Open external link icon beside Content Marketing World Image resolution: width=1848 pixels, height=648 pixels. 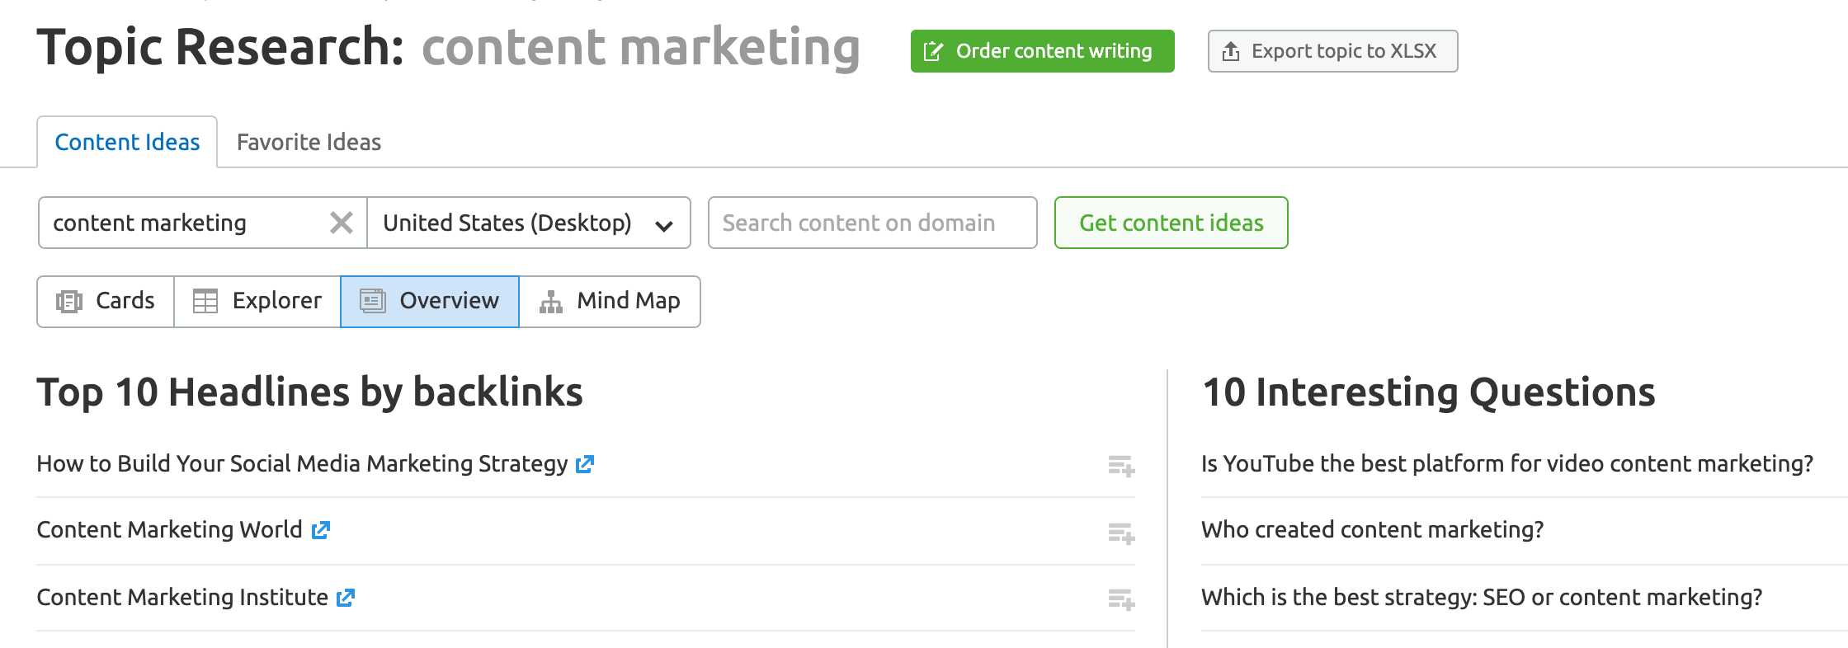click(x=321, y=530)
